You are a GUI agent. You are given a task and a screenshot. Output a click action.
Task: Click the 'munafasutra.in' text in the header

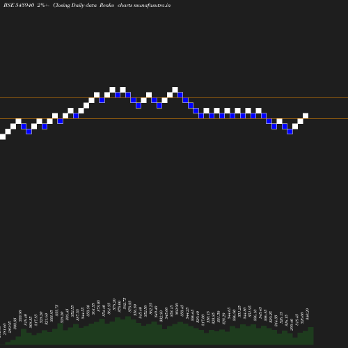tap(152, 5)
